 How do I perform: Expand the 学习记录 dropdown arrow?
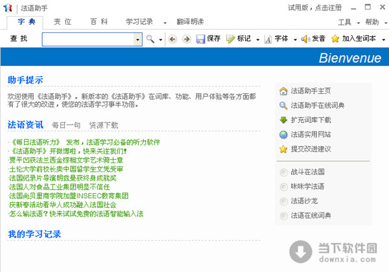click(x=165, y=23)
